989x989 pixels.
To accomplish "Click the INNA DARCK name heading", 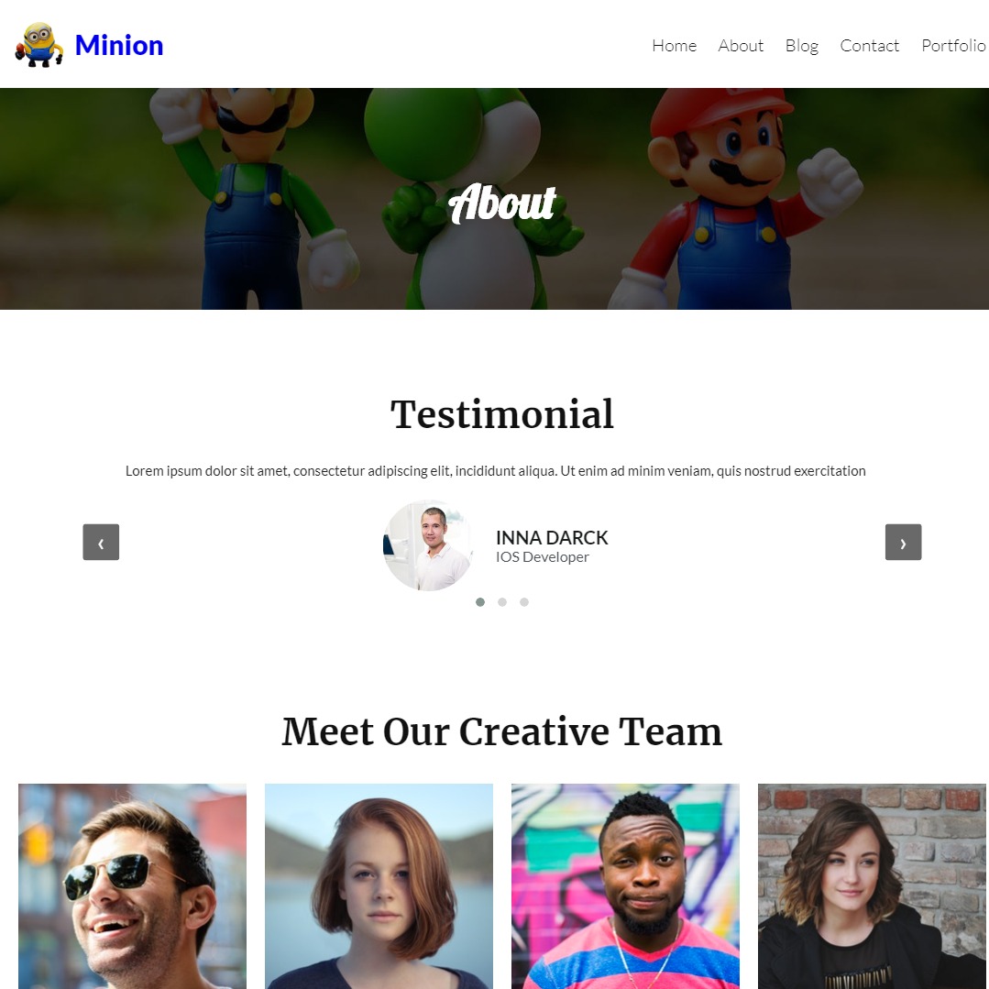I will 552,537.
